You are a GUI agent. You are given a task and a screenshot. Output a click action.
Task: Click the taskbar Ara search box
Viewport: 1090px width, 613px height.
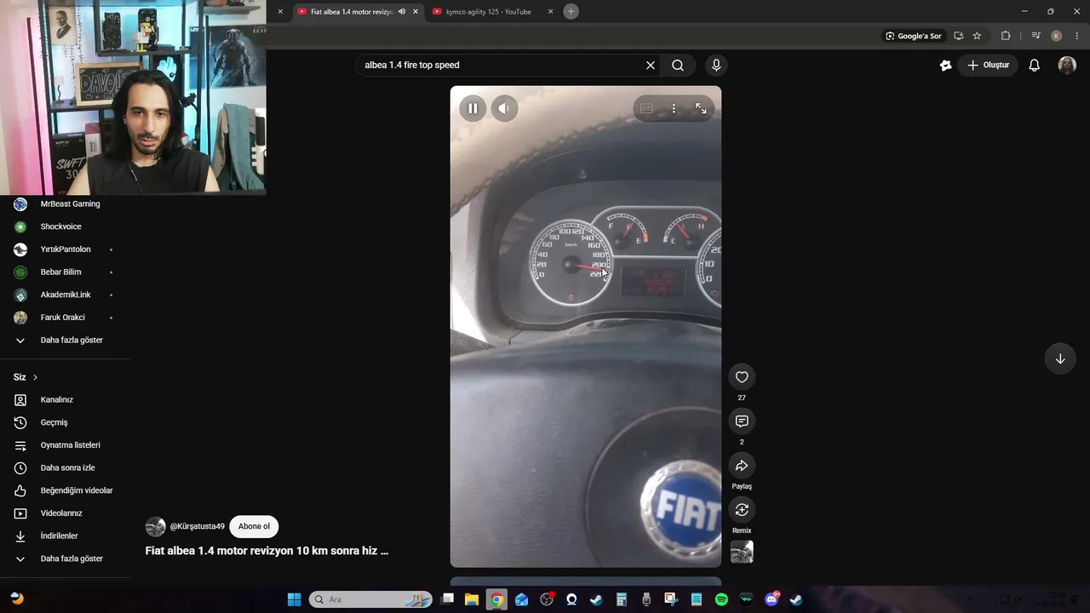coord(371,599)
